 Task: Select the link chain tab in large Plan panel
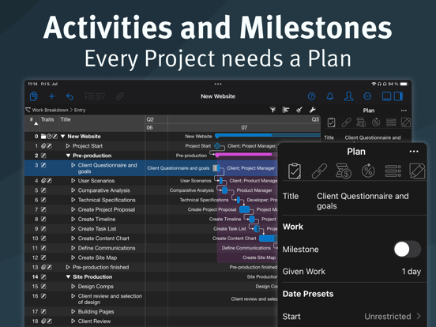coord(319,171)
